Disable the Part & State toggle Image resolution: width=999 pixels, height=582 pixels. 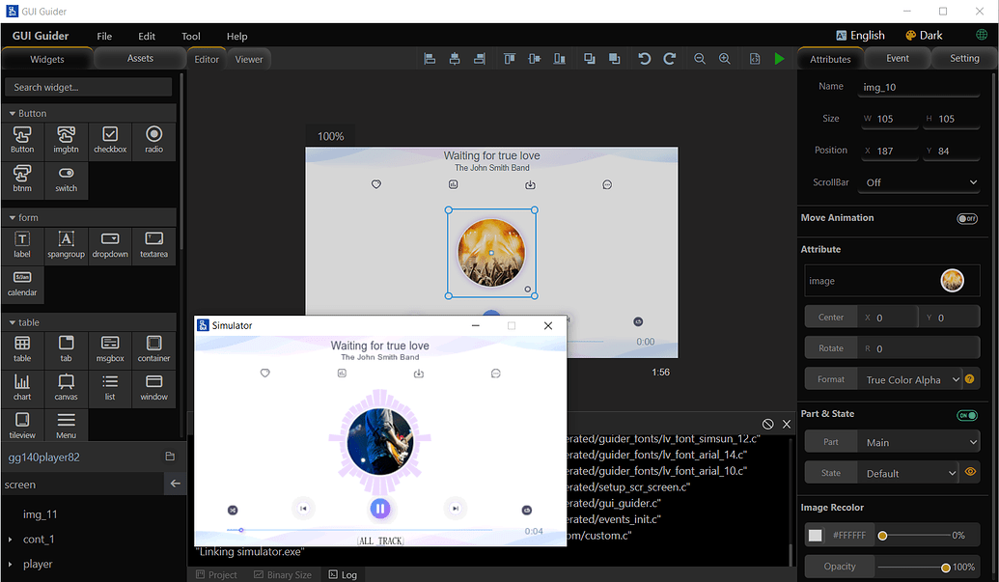point(968,414)
